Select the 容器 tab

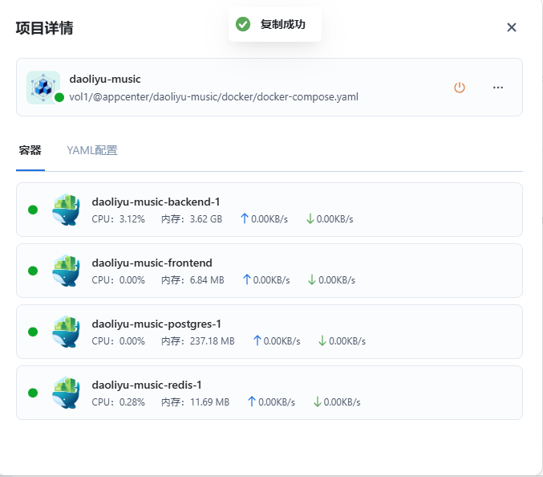[30, 150]
